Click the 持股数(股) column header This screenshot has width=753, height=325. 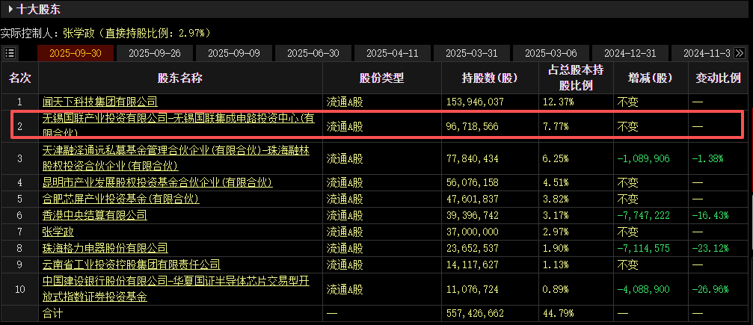[x=490, y=78]
